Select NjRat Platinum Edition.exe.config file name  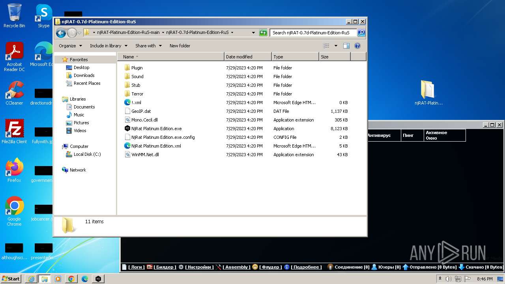click(x=163, y=137)
